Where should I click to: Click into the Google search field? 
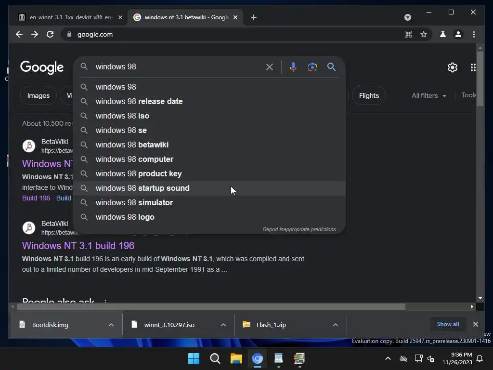click(178, 66)
